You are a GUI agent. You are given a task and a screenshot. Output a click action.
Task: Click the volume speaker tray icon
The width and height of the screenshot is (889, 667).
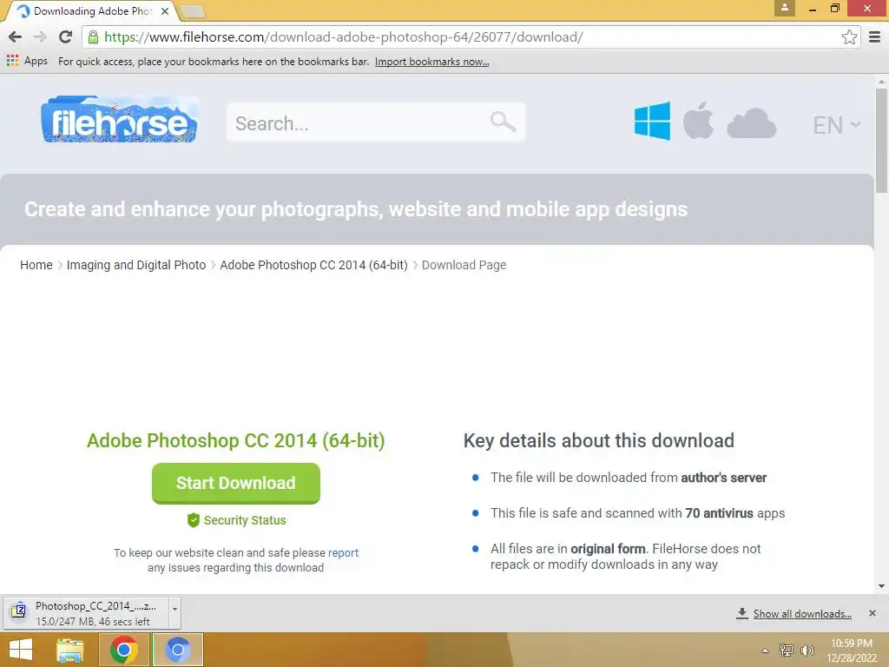(x=807, y=650)
